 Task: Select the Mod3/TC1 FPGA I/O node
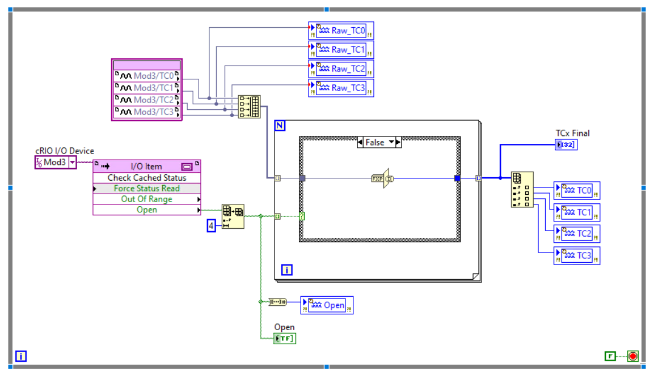146,88
